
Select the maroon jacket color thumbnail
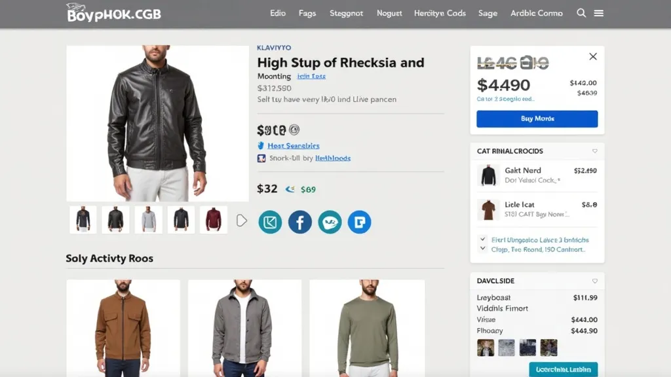(x=214, y=219)
